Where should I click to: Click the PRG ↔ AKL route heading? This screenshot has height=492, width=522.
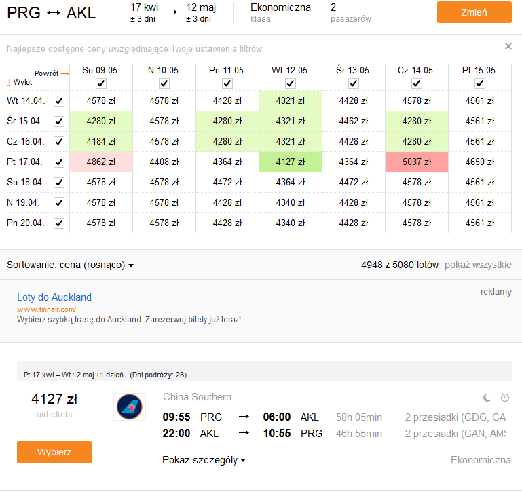(52, 13)
